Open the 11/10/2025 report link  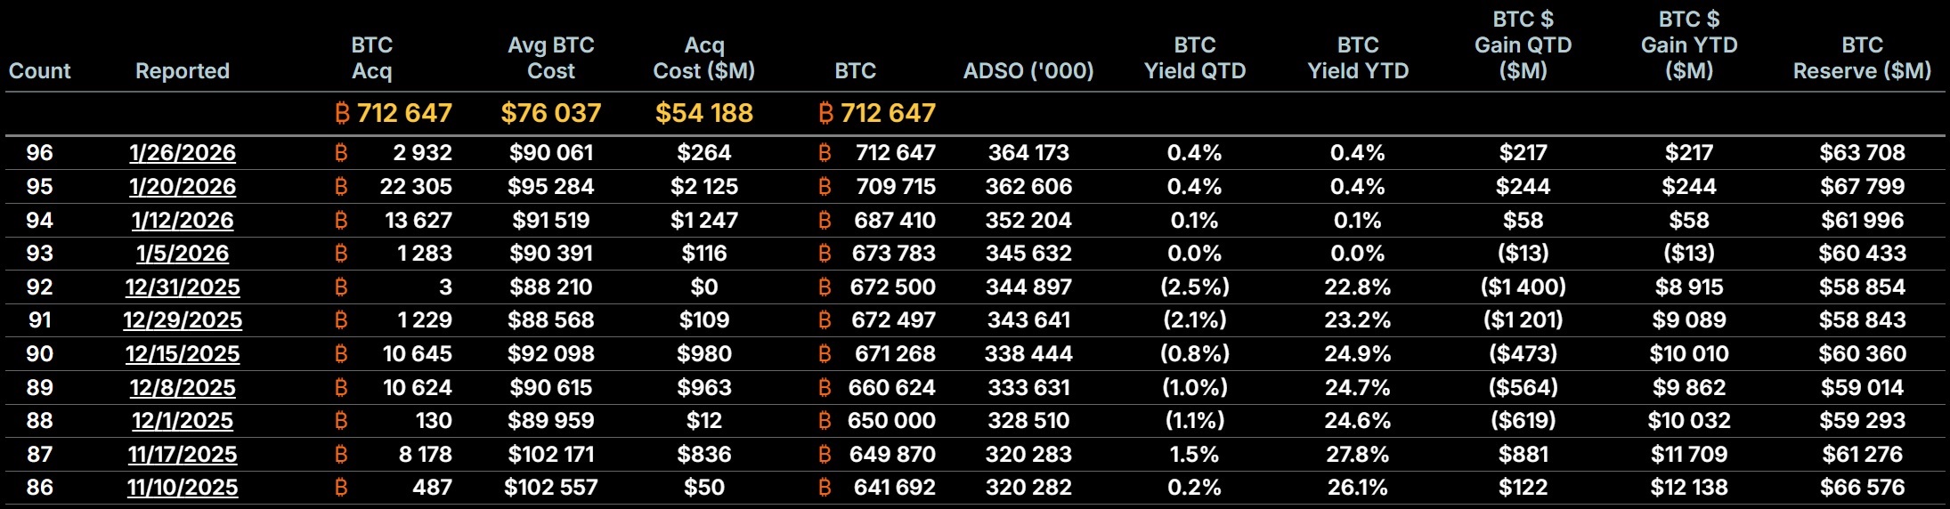pos(183,488)
